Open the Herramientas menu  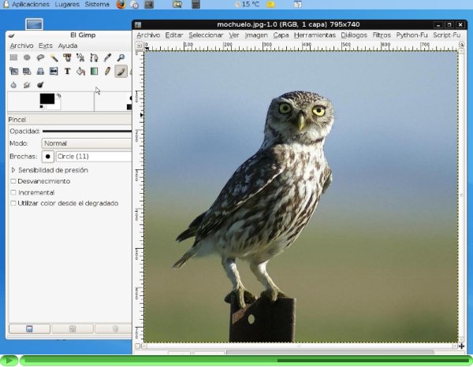point(315,35)
